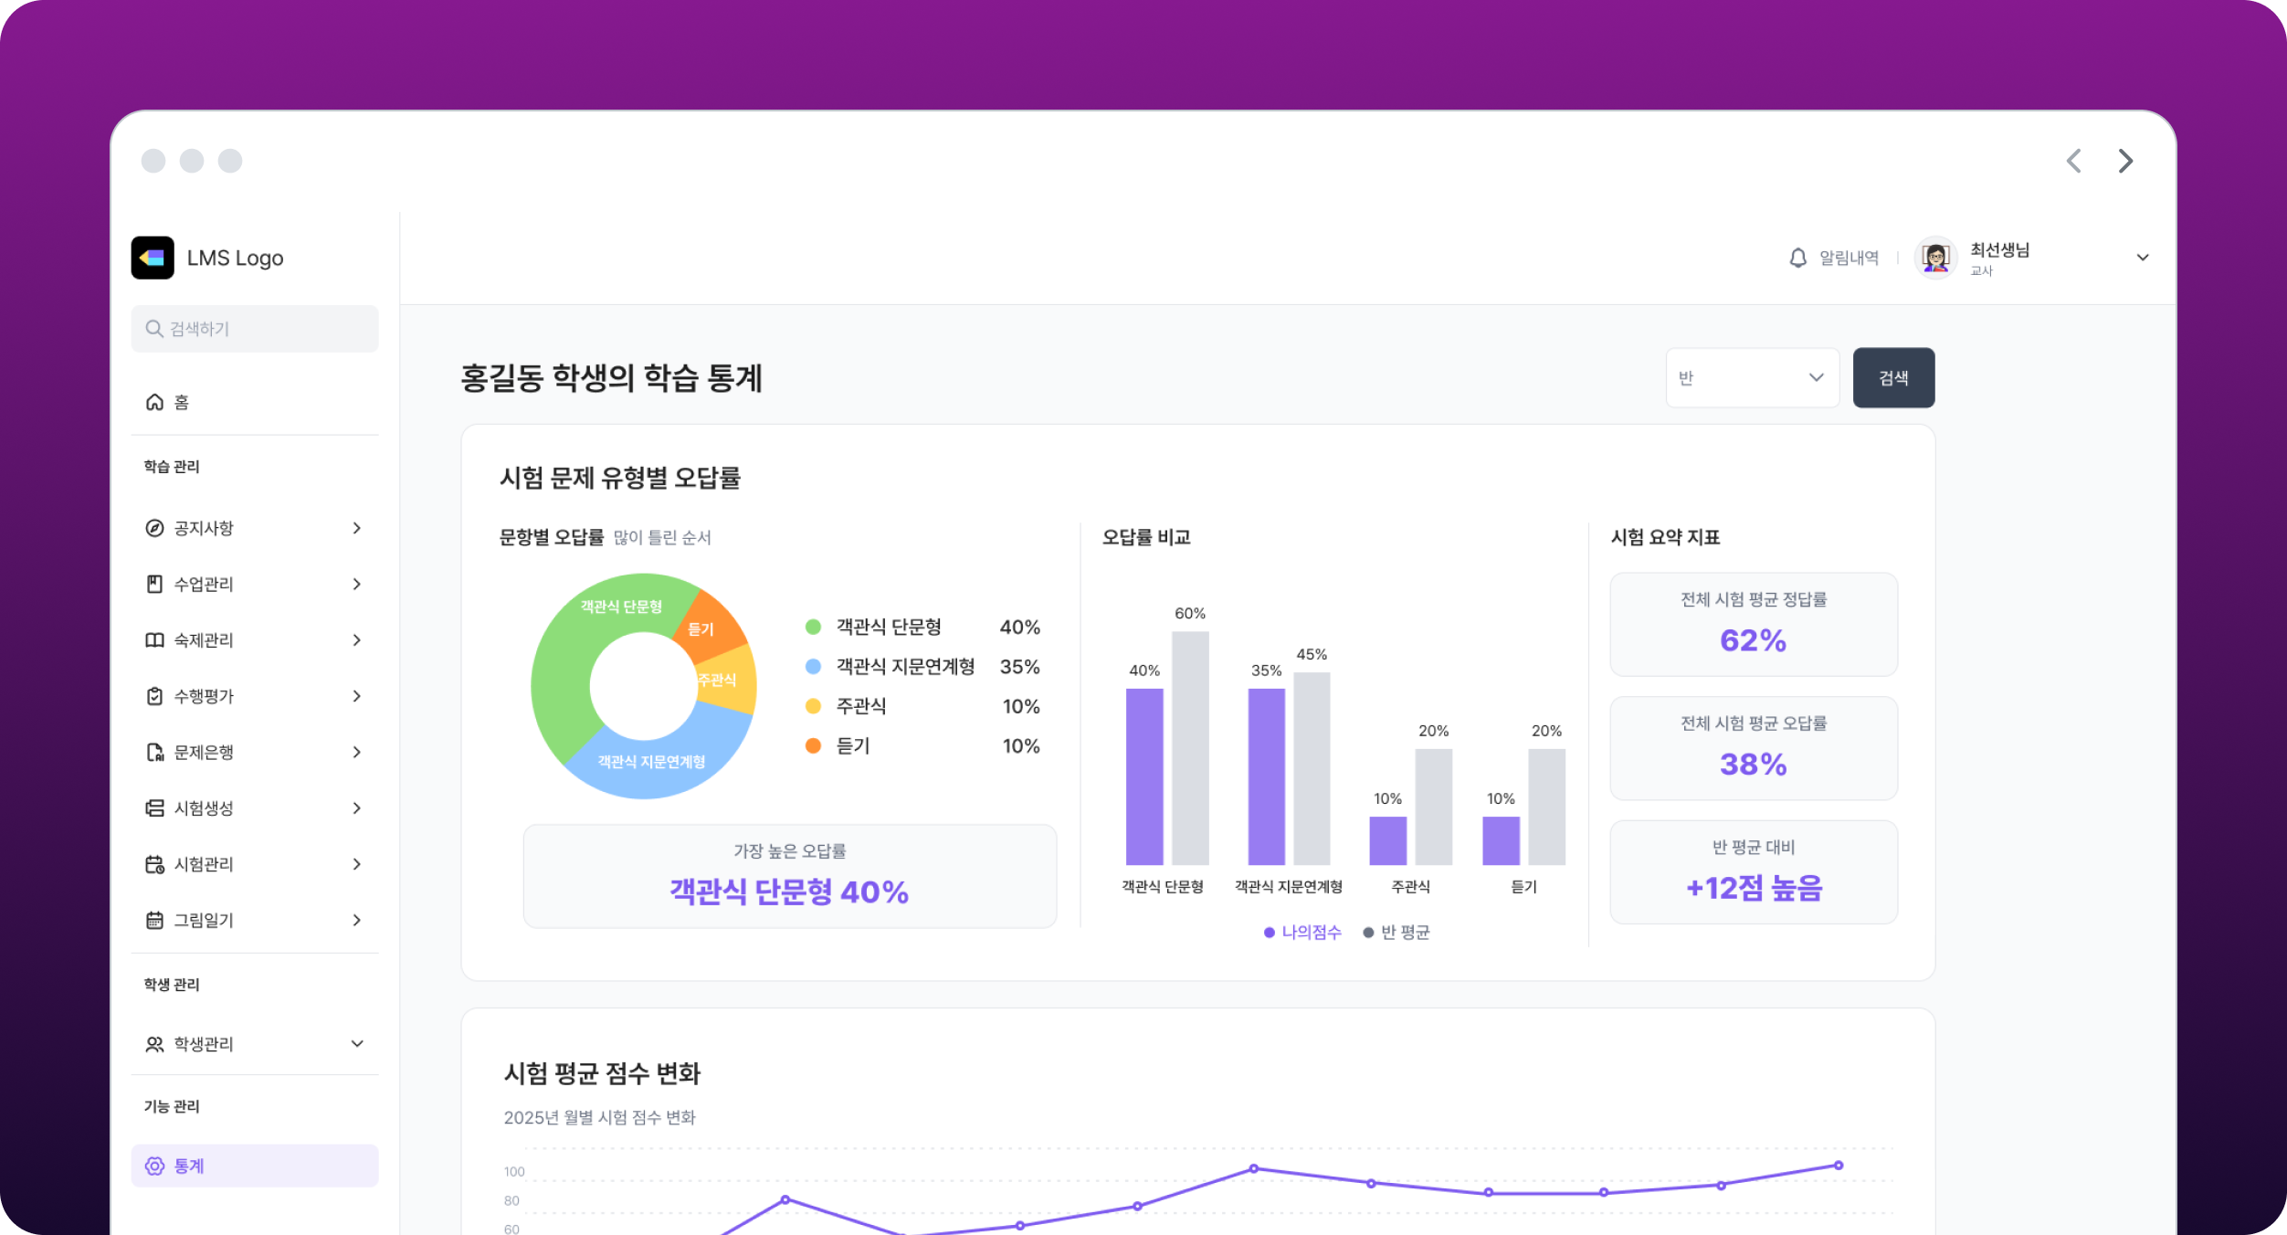This screenshot has width=2287, height=1235.
Task: Toggle the 반 평균 legend series
Action: point(1396,932)
